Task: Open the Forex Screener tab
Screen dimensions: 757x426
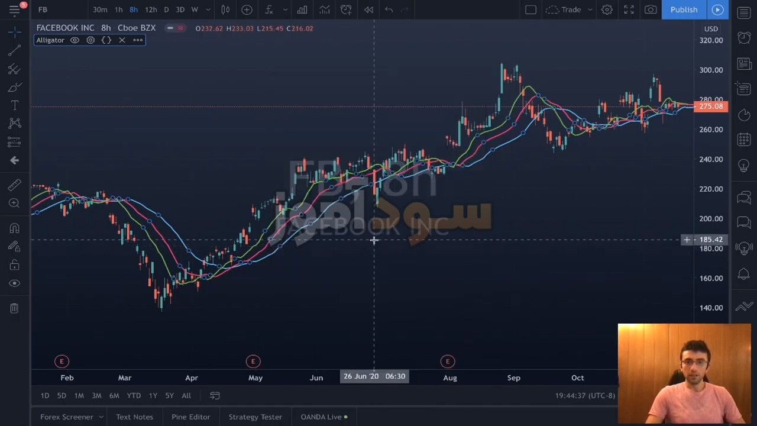Action: [66, 417]
